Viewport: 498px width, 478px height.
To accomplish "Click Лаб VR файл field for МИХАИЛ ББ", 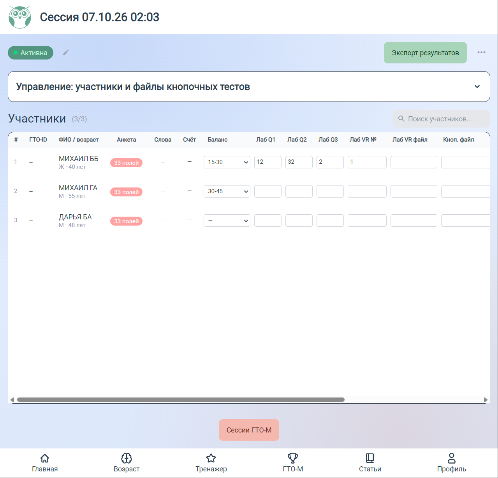I will point(414,162).
